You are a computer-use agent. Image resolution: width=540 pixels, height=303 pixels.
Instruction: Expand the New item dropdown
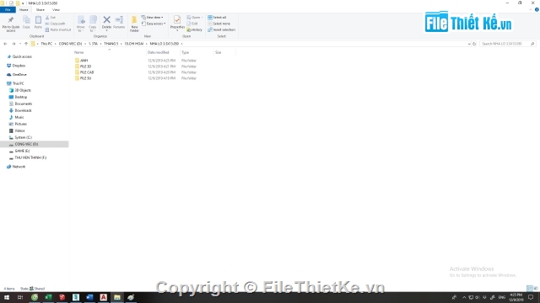152,17
